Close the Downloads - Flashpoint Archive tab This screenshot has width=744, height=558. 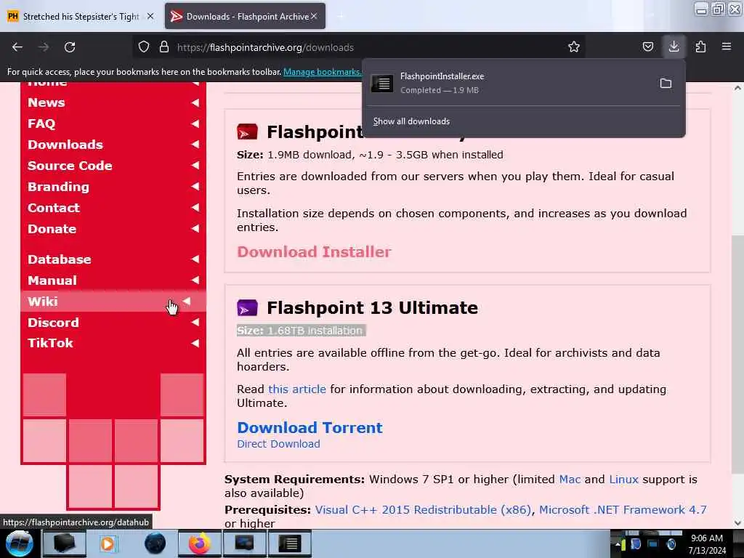(314, 16)
